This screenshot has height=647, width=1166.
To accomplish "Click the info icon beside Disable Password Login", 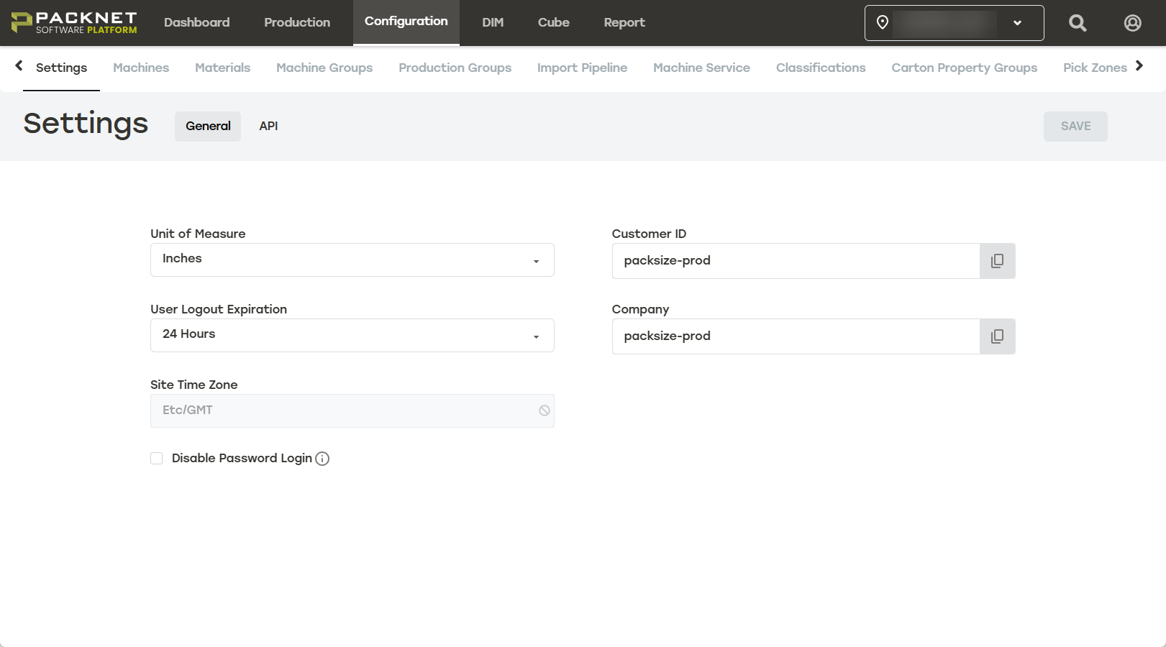I will pyautogui.click(x=322, y=458).
